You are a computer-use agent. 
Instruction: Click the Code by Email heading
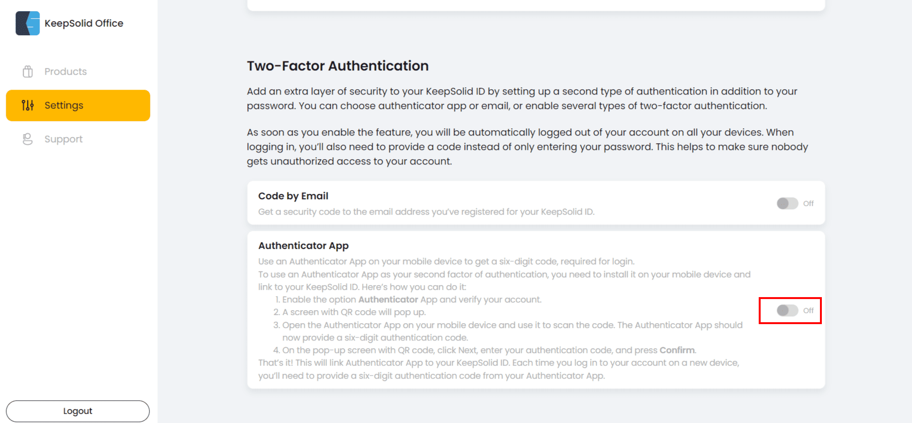coord(293,196)
